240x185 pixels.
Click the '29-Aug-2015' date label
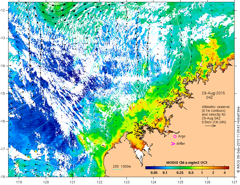(213, 93)
